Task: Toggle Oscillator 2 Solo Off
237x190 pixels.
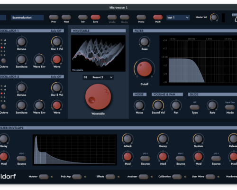Action: [56, 76]
